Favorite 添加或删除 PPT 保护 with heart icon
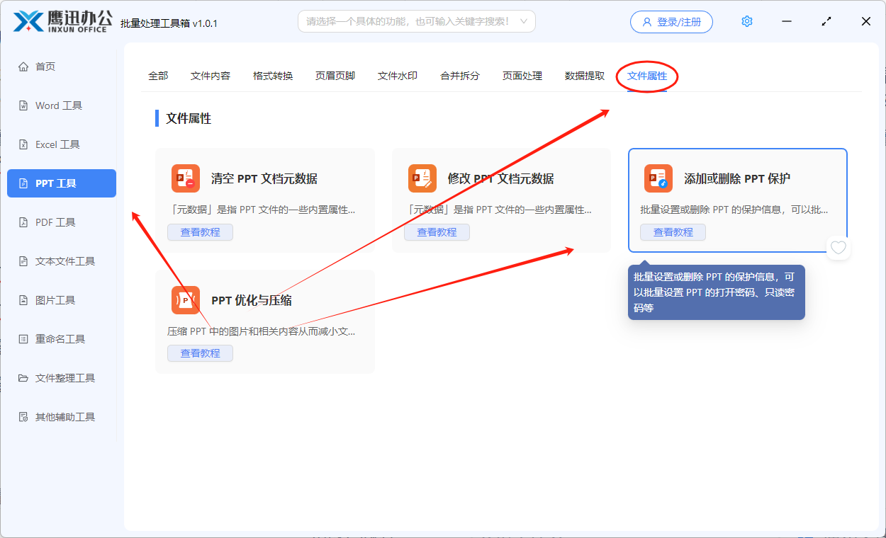This screenshot has width=886, height=538. tap(839, 248)
